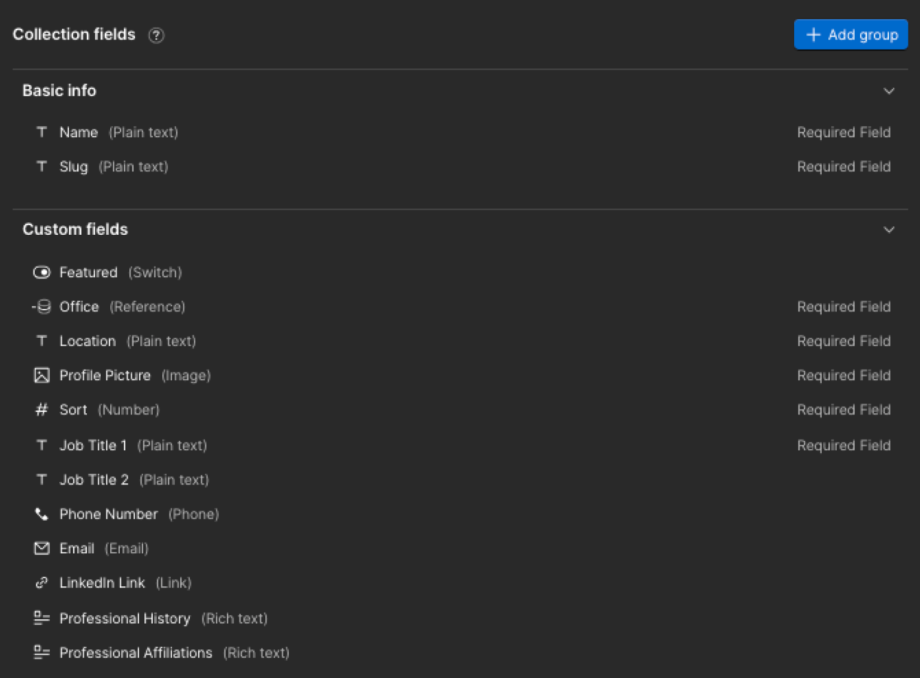Click the text icon for Name field
Image resolution: width=920 pixels, height=678 pixels.
(41, 132)
